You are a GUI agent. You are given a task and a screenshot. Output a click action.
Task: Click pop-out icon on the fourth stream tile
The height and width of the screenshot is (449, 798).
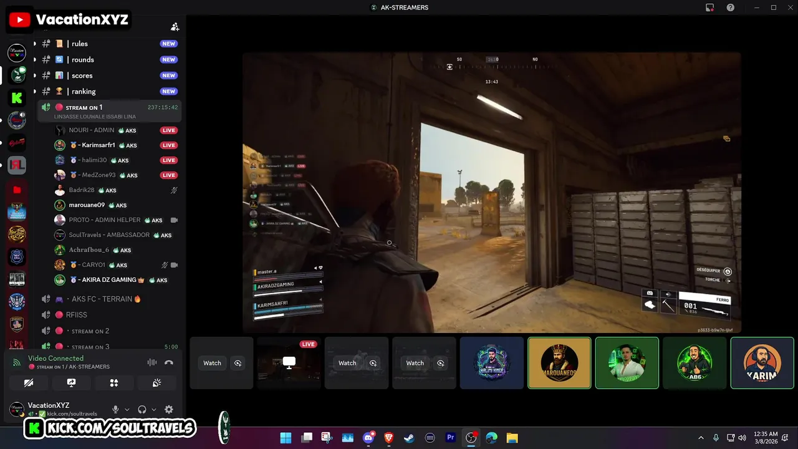441,363
